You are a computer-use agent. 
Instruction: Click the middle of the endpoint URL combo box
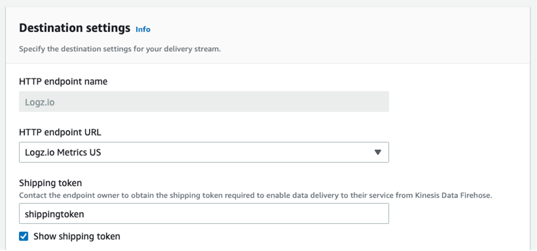point(203,152)
